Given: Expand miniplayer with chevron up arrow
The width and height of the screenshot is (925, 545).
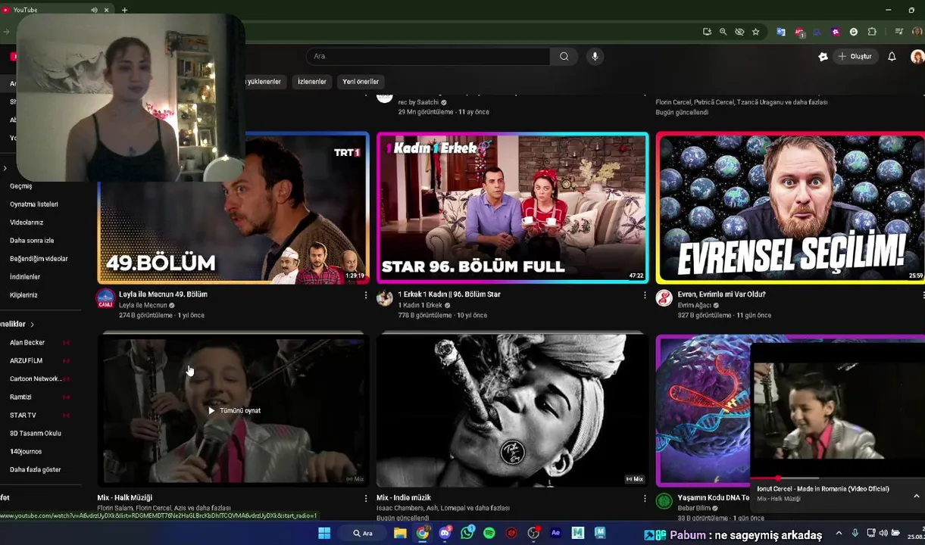Looking at the screenshot, I should (916, 497).
